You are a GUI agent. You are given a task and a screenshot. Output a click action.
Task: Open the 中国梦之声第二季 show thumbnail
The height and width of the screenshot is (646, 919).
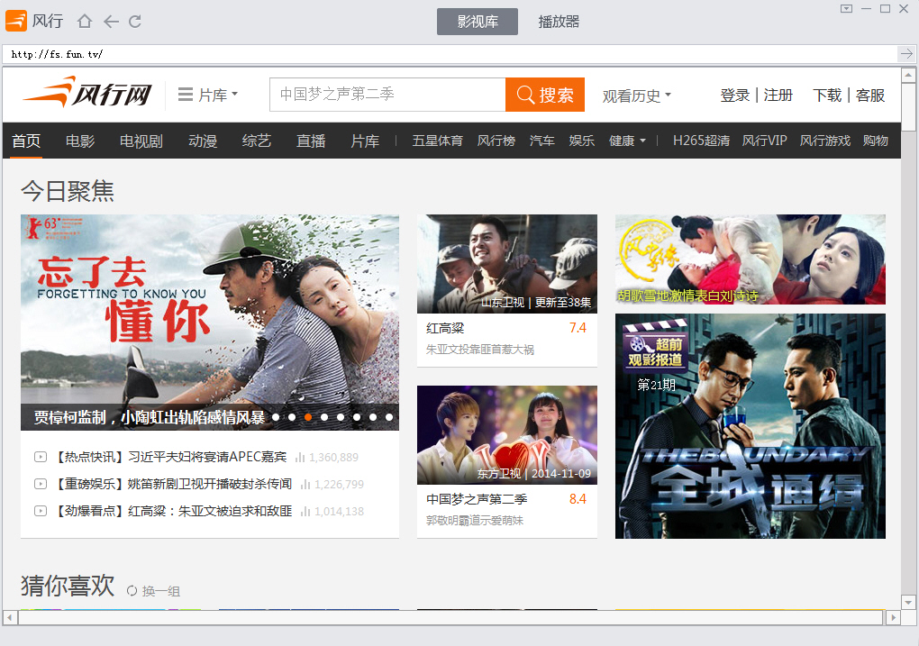(x=507, y=435)
